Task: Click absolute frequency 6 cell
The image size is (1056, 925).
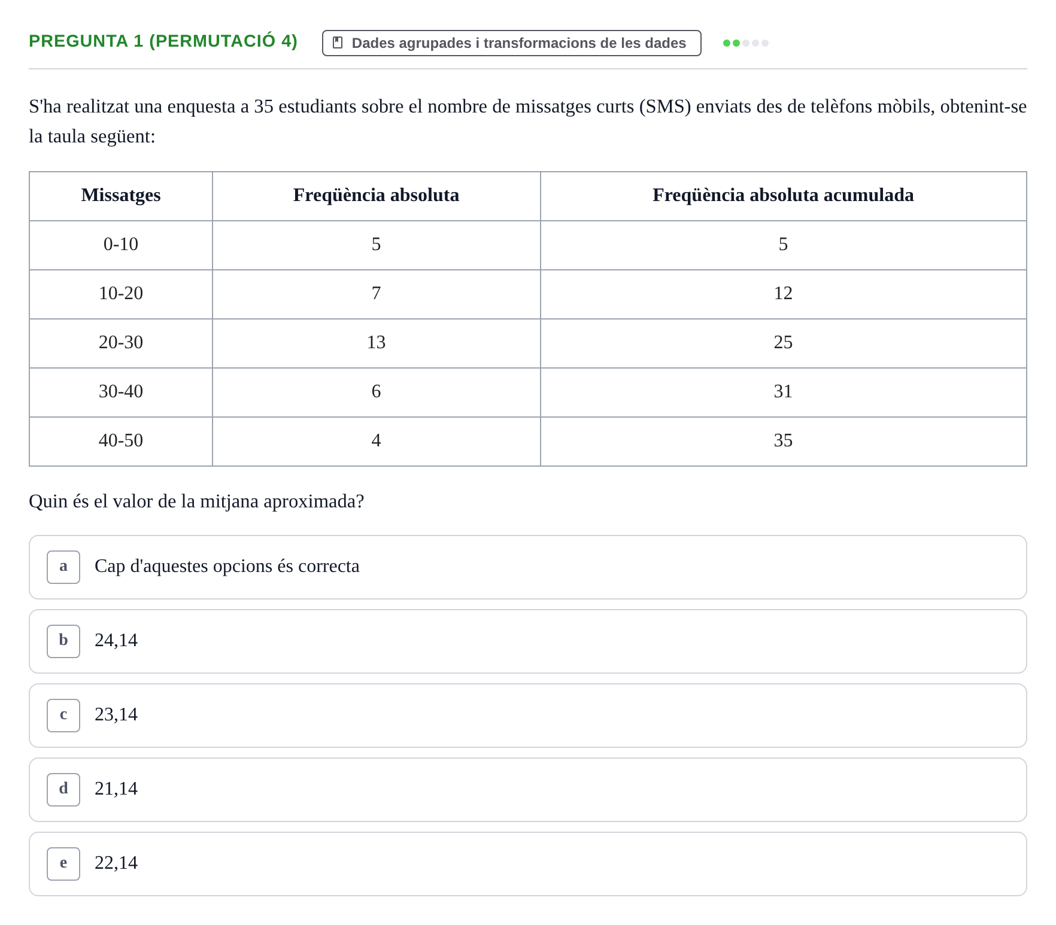Action: coord(377,392)
